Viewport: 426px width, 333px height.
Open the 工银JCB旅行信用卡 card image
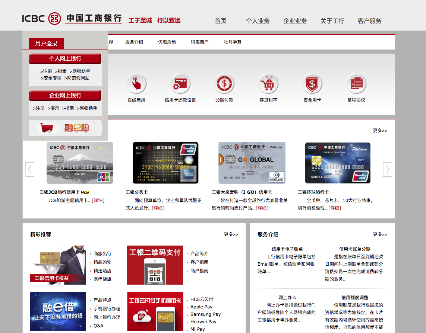point(80,163)
